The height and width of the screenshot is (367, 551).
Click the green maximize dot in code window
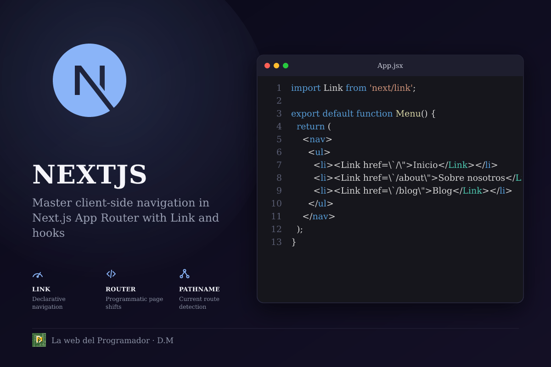[286, 66]
